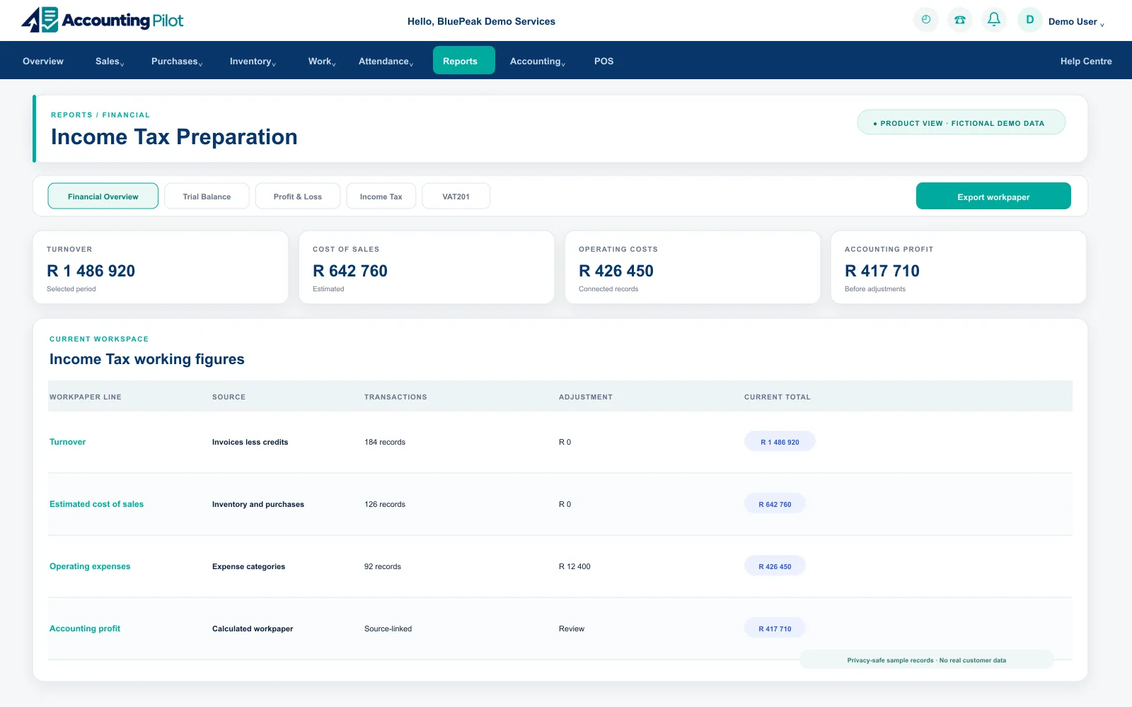Switch to the Trial Balance tab
The height and width of the screenshot is (707, 1132).
(207, 197)
